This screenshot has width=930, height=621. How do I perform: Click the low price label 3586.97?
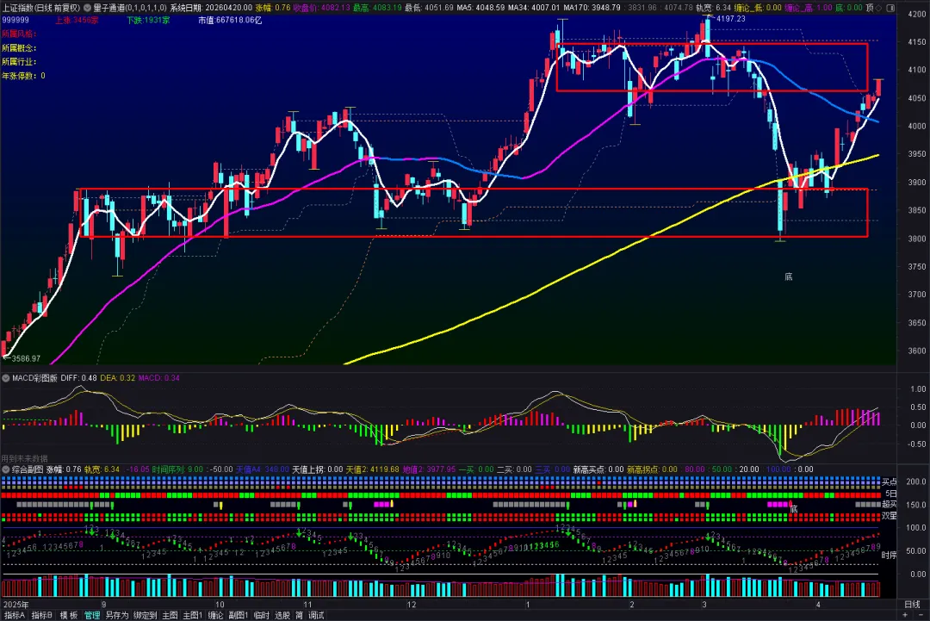click(x=26, y=358)
